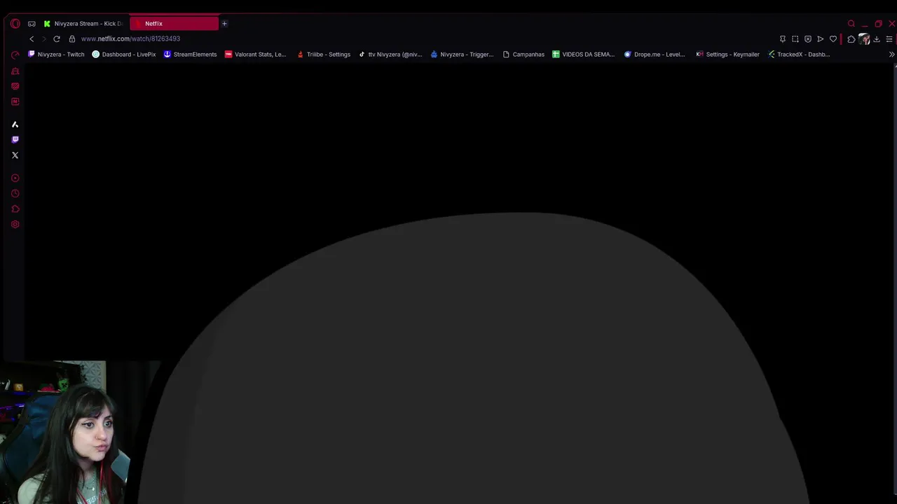Image resolution: width=897 pixels, height=504 pixels.
Task: Open the user profile avatar
Action: click(x=864, y=39)
